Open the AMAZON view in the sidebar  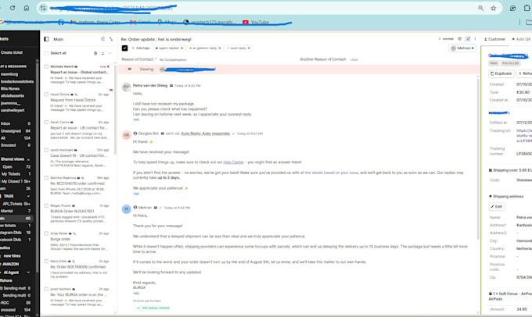[10, 264]
